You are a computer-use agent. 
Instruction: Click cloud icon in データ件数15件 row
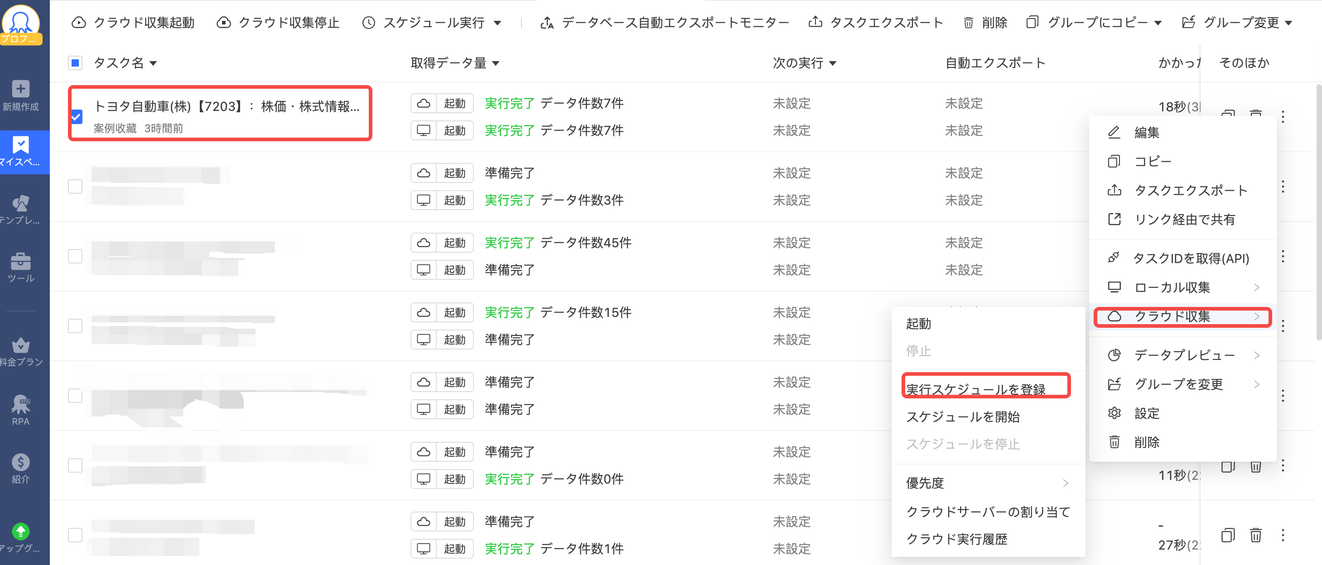pyautogui.click(x=424, y=313)
